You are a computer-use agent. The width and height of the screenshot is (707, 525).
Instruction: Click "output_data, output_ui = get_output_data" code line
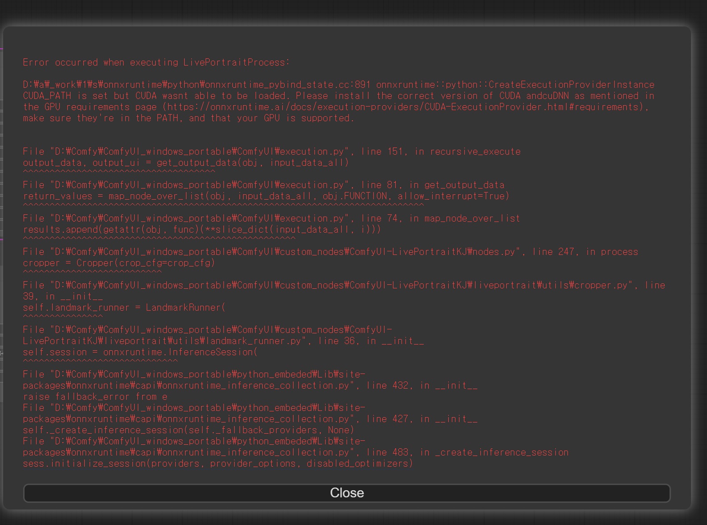pyautogui.click(x=186, y=163)
